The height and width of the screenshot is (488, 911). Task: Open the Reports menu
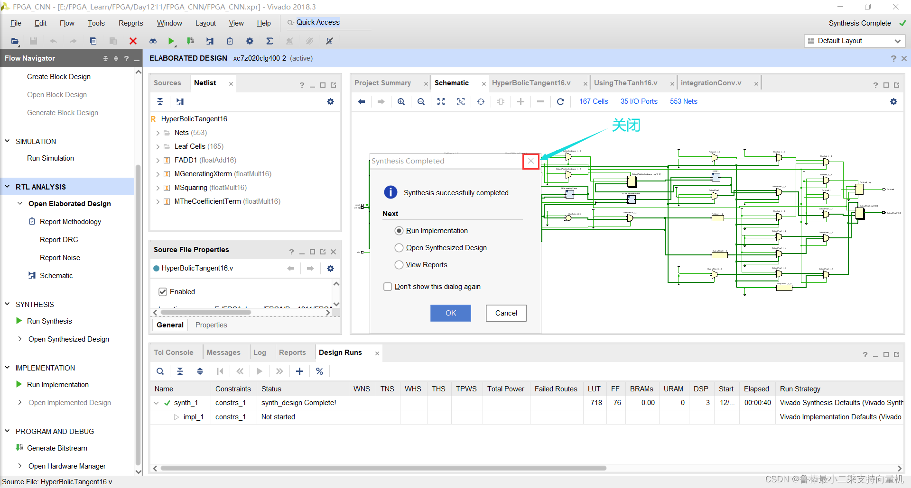[x=130, y=23]
